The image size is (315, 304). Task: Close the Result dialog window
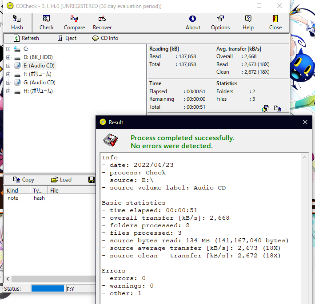(305, 122)
